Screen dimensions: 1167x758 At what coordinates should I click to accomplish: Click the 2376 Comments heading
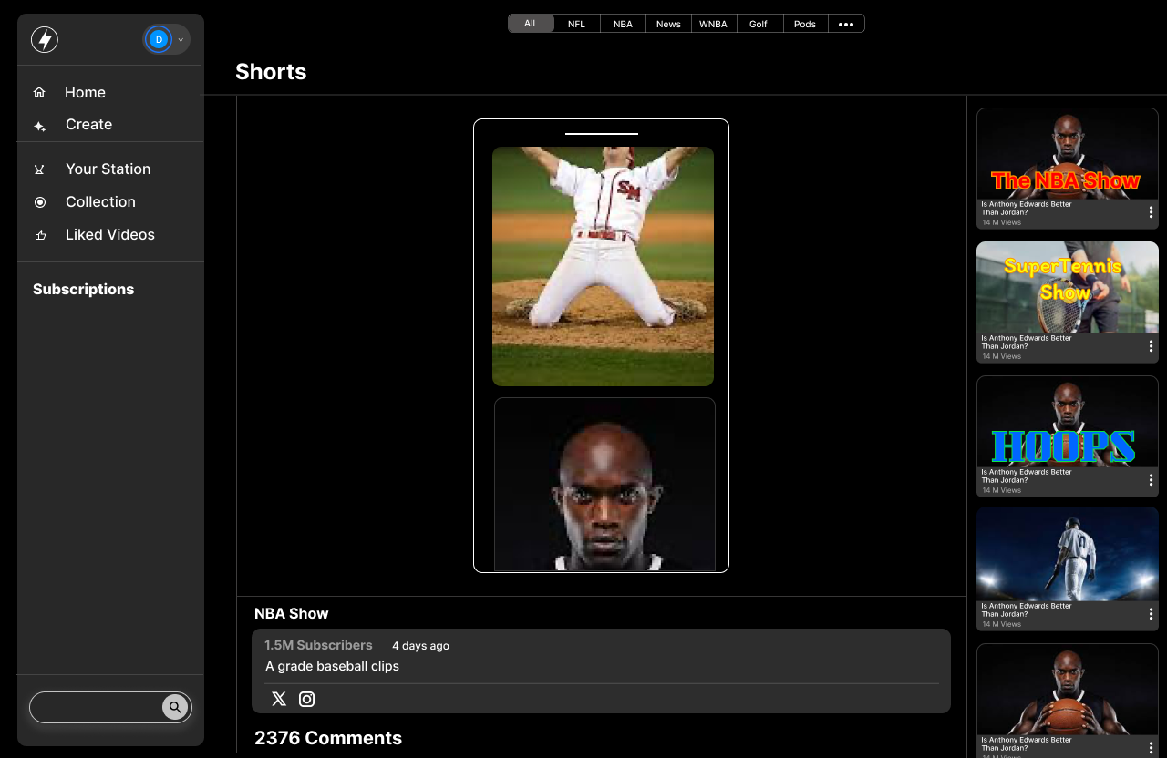point(328,738)
